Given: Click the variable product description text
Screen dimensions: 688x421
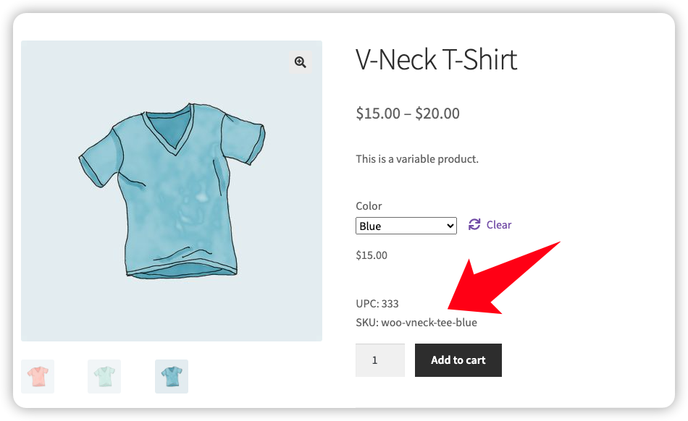Looking at the screenshot, I should (x=416, y=159).
